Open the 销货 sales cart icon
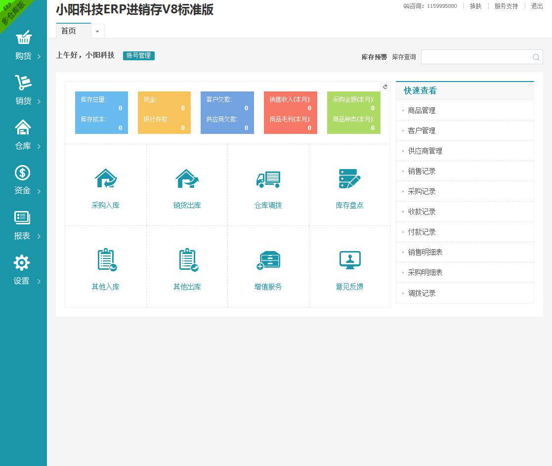Screen dimensions: 552x466 tap(23, 83)
